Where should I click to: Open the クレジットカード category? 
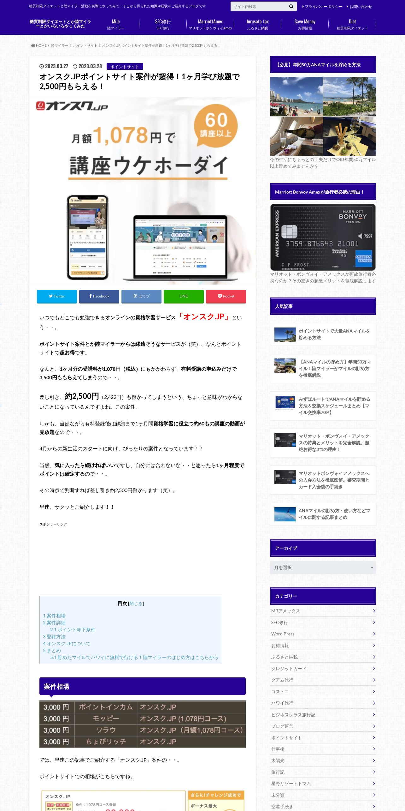click(323, 669)
